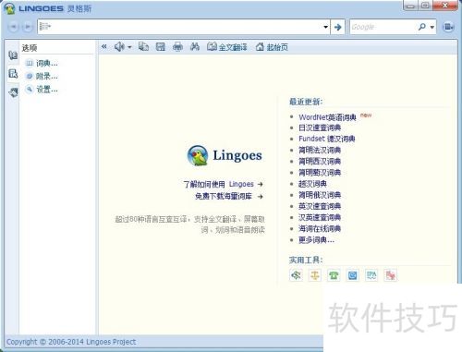Open Fundset 德汉词典 link
462x352 pixels.
click(327, 139)
